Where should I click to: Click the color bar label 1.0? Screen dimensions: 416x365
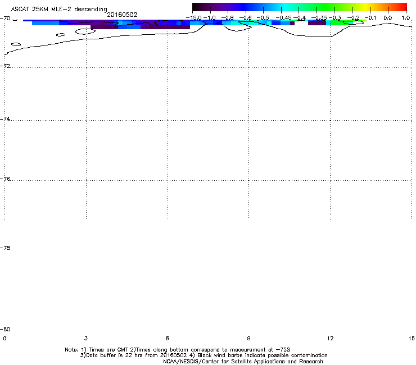[405, 18]
